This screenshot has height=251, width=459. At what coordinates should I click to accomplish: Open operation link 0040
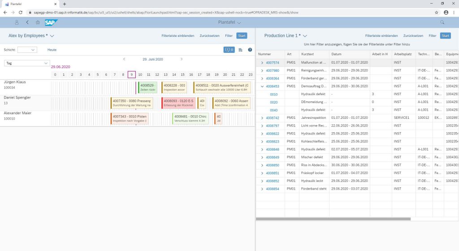(x=274, y=110)
